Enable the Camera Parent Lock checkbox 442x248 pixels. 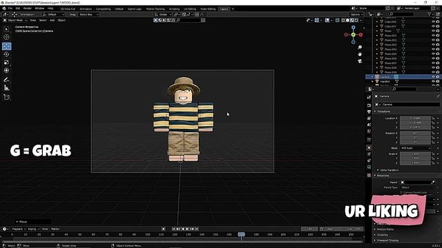(x=401, y=192)
